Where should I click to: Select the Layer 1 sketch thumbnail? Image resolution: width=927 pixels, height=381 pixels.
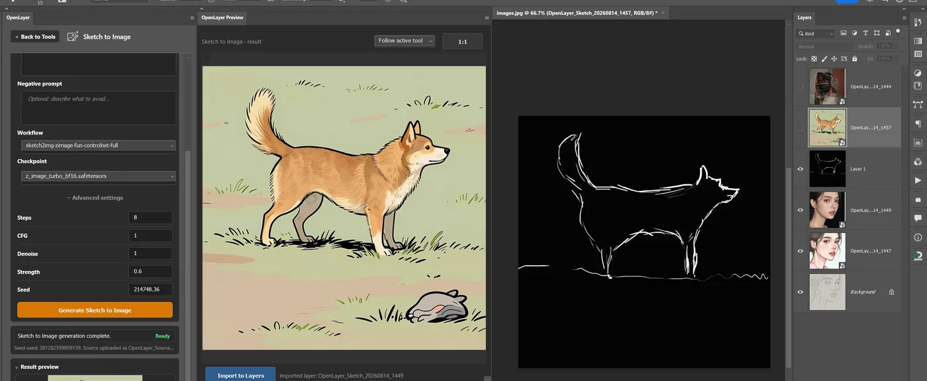pos(828,169)
